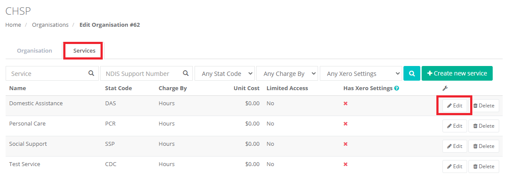Switch to the Organisation tab
The height and width of the screenshot is (179, 507).
(34, 50)
